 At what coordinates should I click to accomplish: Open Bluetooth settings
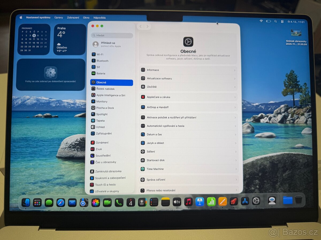tap(102, 61)
